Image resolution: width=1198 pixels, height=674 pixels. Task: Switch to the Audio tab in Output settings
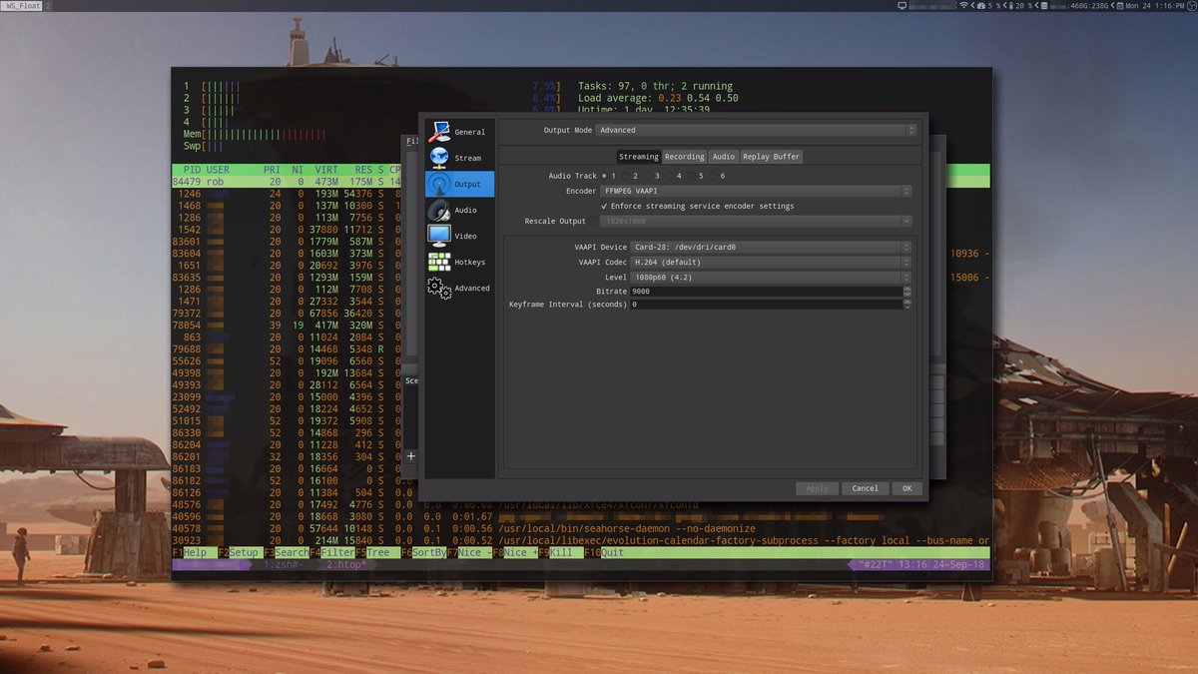pos(724,157)
